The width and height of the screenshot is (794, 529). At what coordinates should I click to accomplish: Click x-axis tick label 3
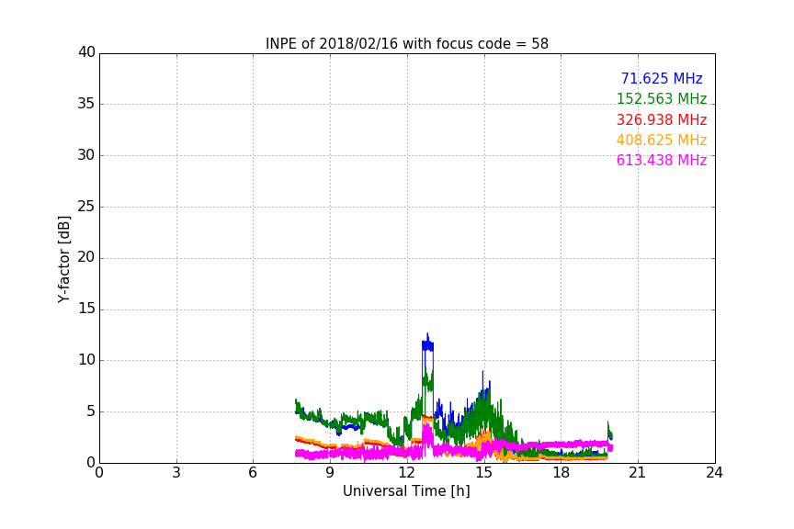pyautogui.click(x=176, y=473)
